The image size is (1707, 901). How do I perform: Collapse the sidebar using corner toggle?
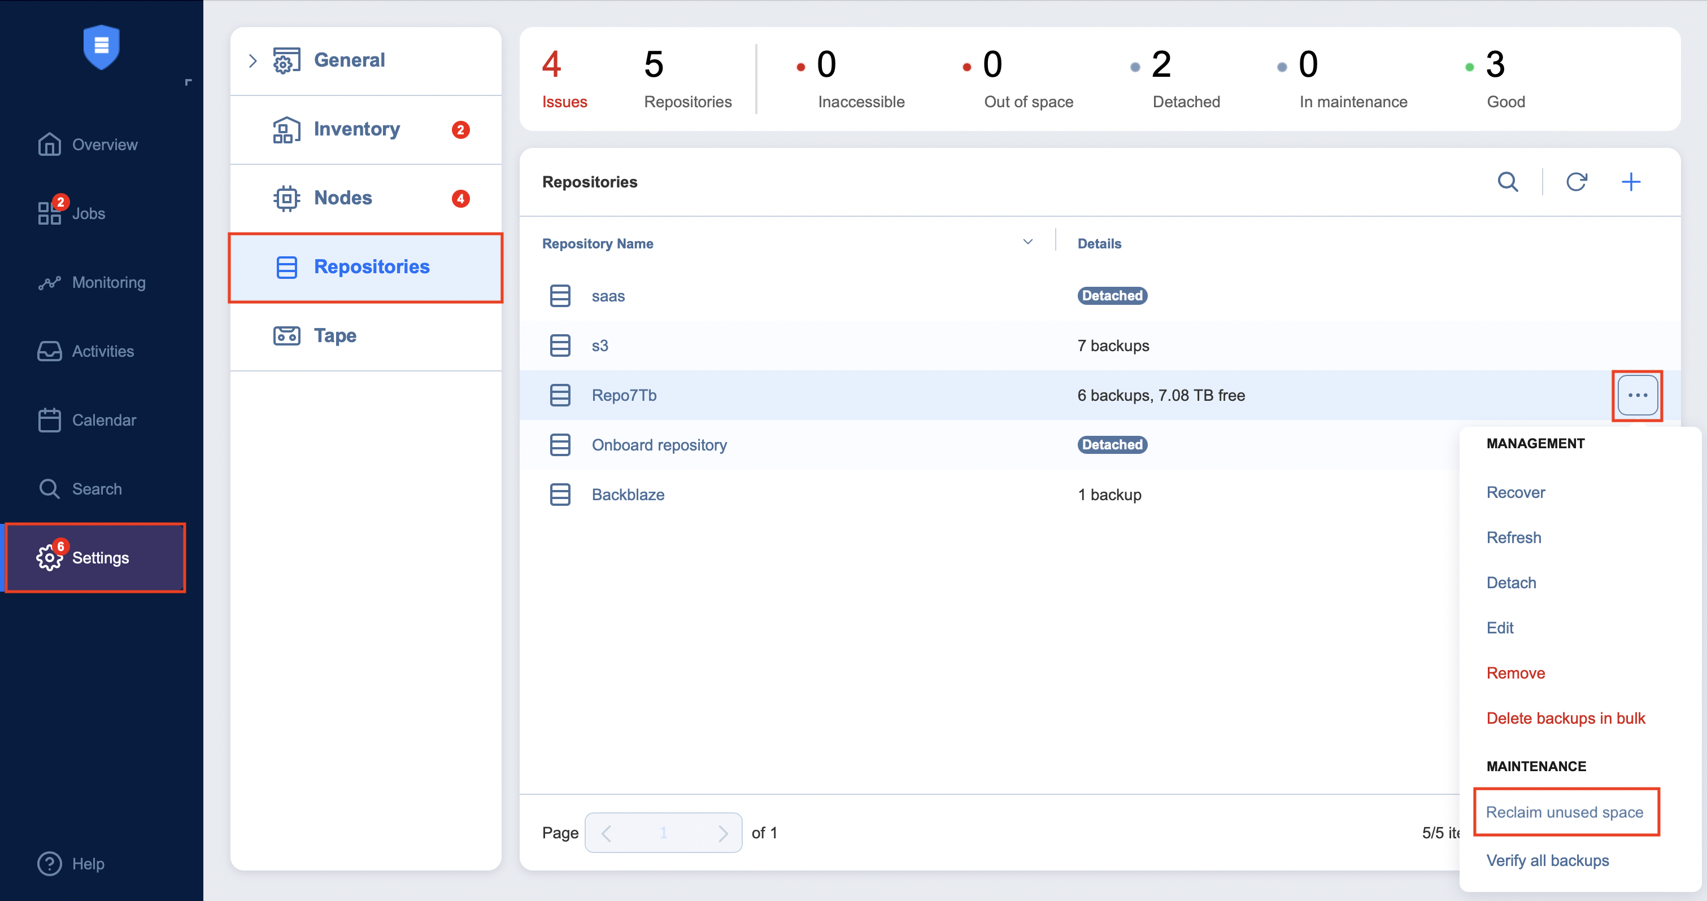(x=188, y=82)
